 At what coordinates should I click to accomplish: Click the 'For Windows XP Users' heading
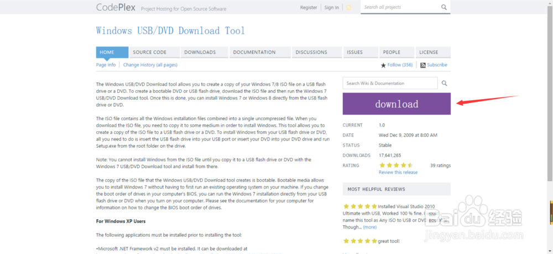click(x=121, y=221)
